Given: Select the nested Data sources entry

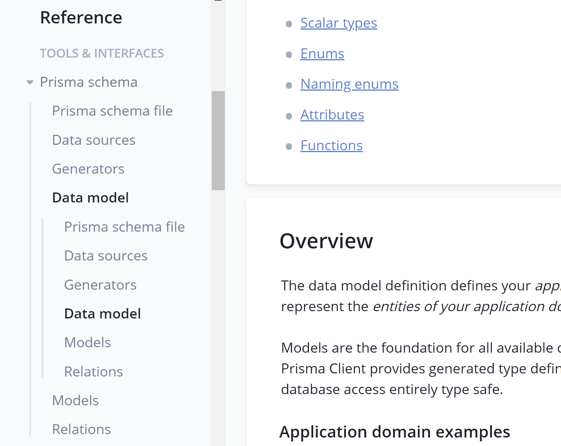Looking at the screenshot, I should pos(106,255).
